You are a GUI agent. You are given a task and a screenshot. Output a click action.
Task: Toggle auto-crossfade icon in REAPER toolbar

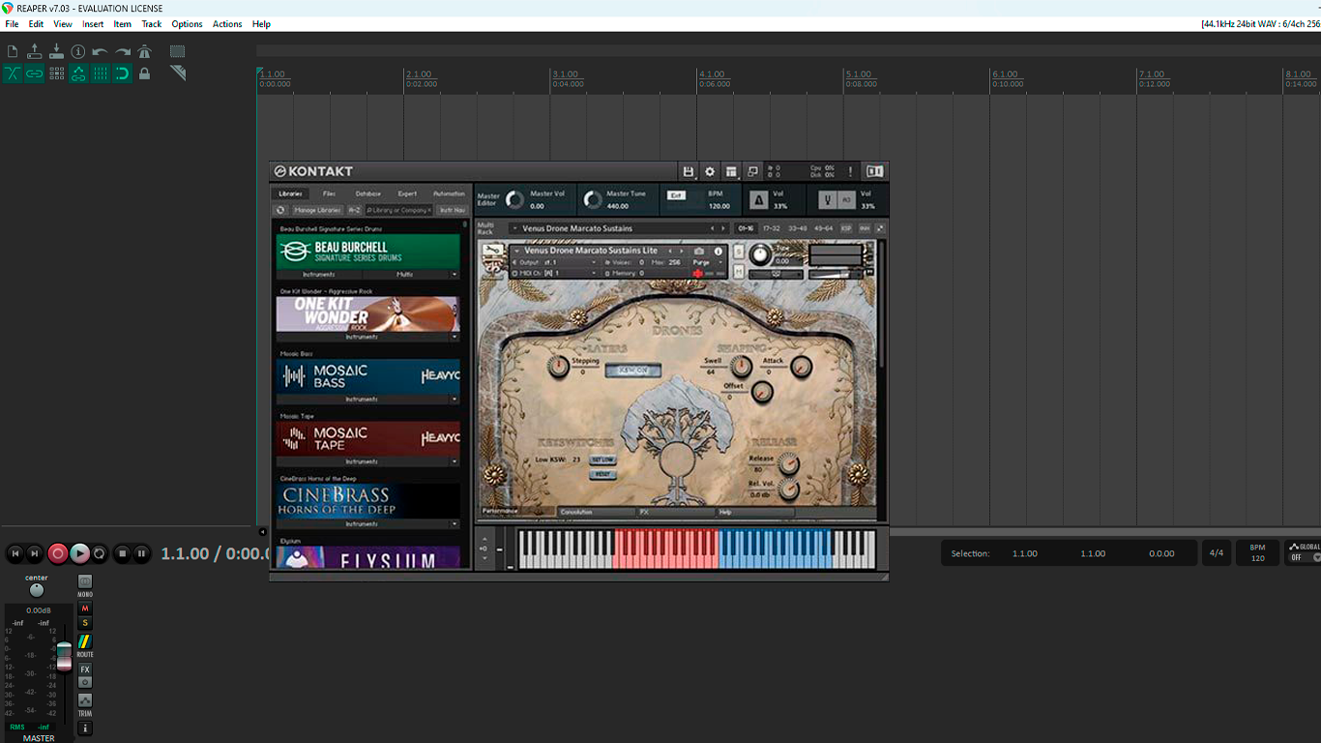pyautogui.click(x=13, y=74)
